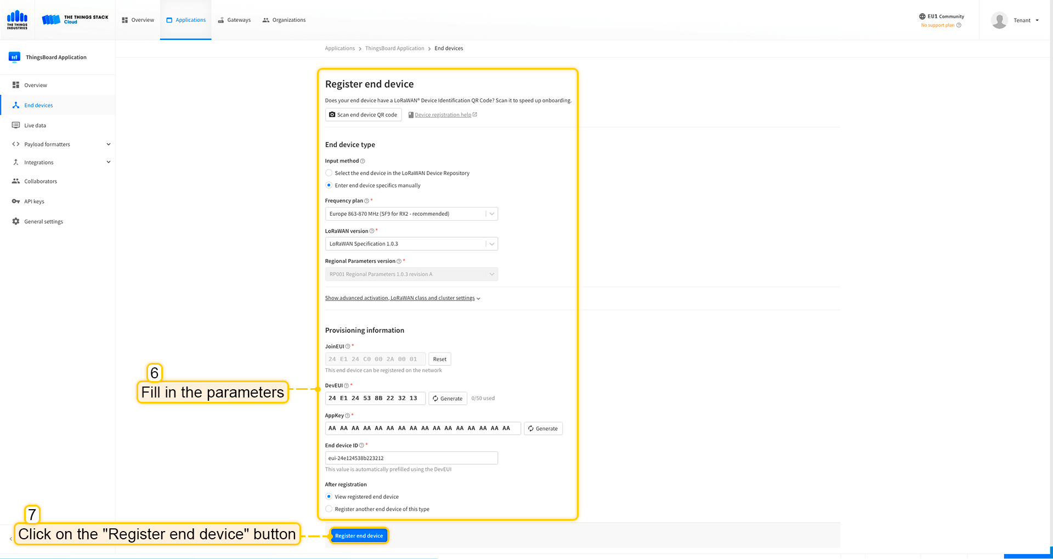Click the Register end device button
This screenshot has height=559, width=1053.
(359, 536)
